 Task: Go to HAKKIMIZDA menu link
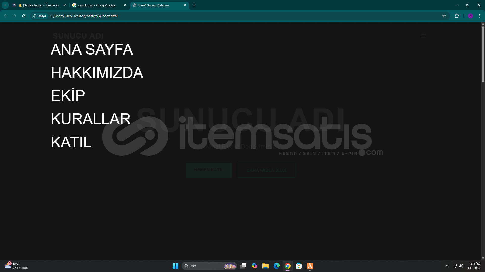(x=97, y=73)
